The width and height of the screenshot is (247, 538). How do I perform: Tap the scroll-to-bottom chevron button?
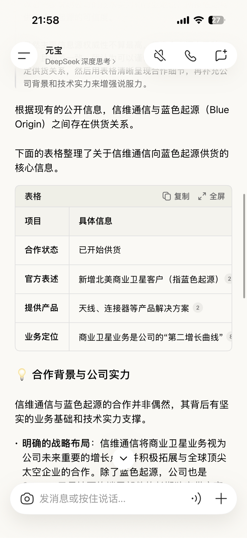coord(123,458)
